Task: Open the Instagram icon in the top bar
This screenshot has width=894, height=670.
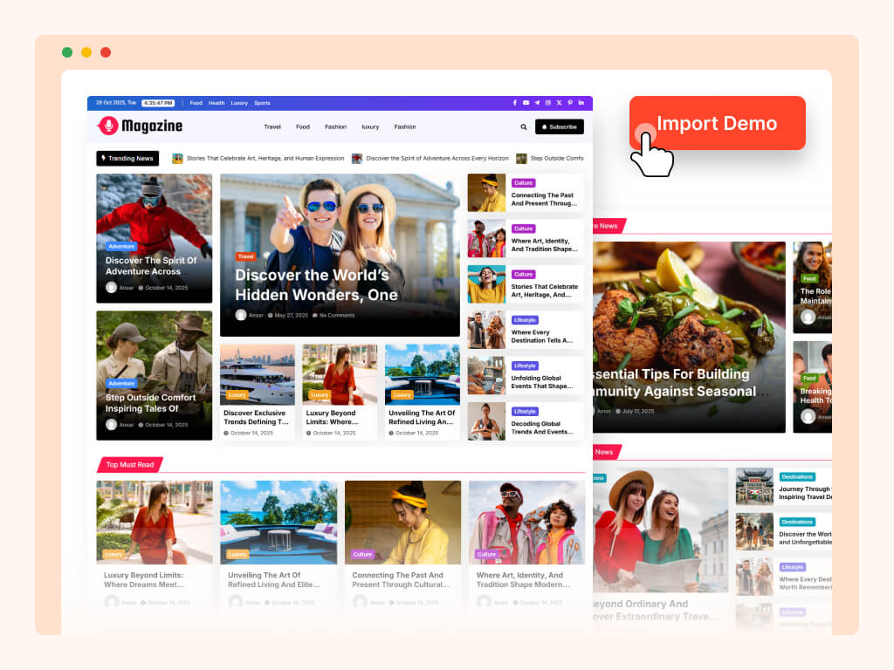Action: (548, 102)
